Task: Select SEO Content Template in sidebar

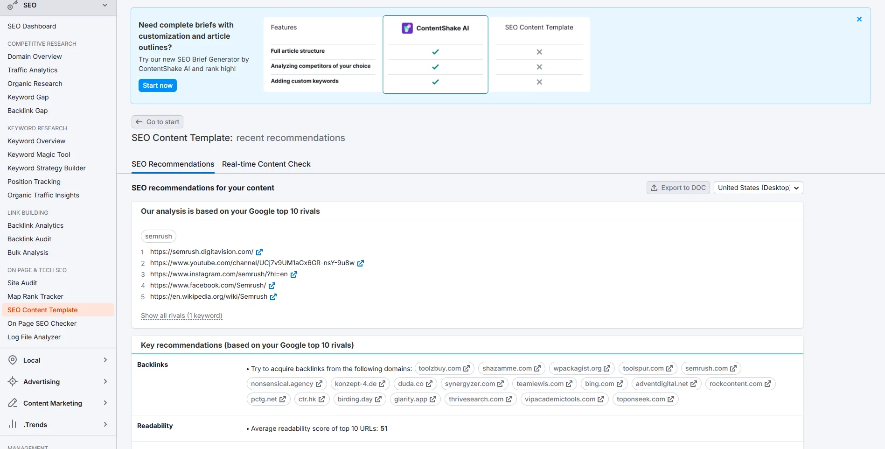Action: point(58,310)
